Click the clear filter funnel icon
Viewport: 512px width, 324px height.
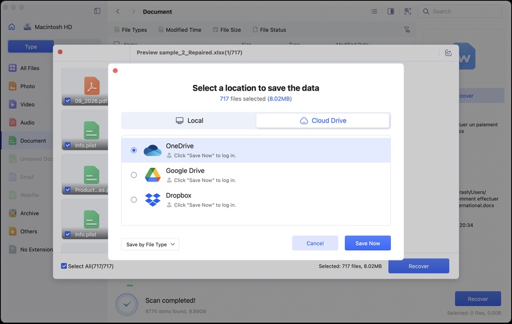point(407,30)
